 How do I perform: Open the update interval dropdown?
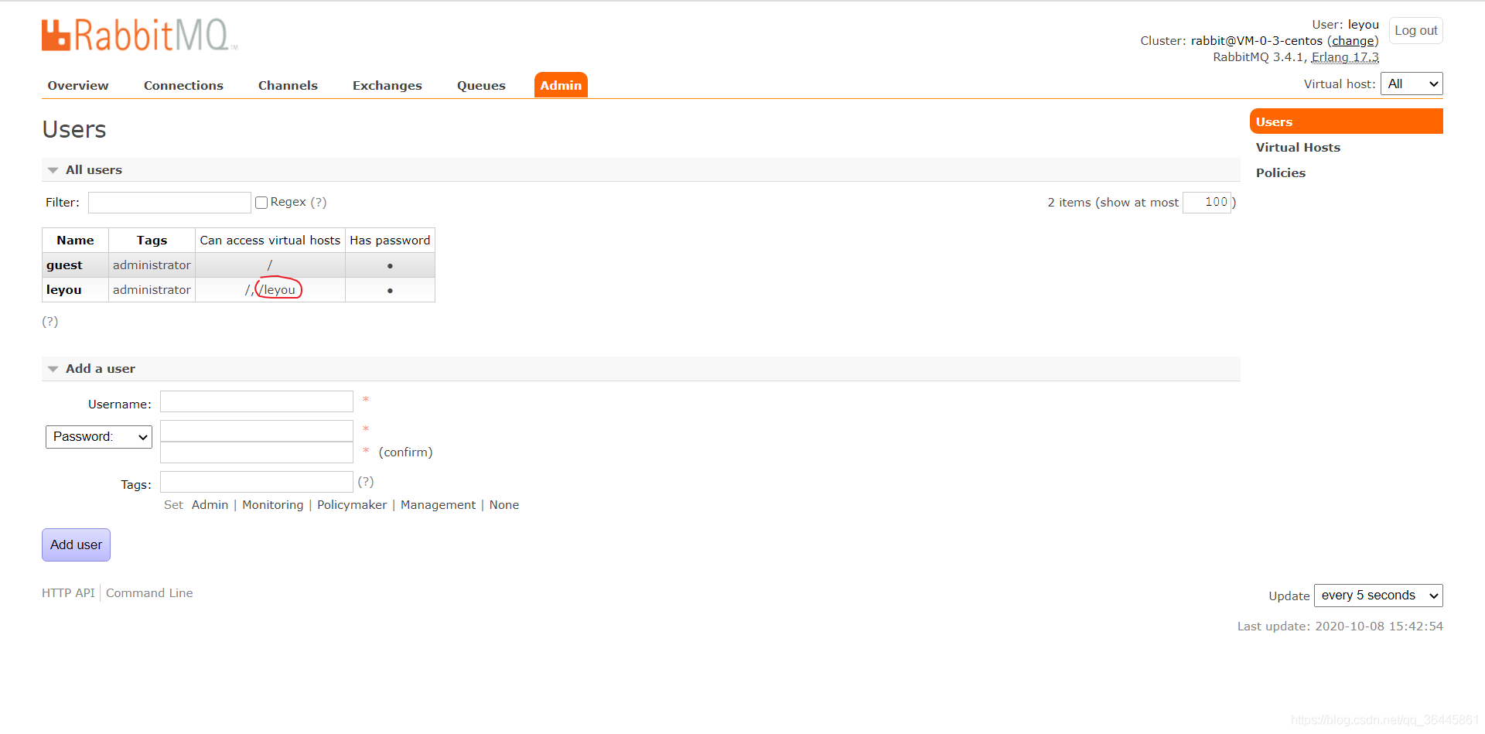[1377, 595]
